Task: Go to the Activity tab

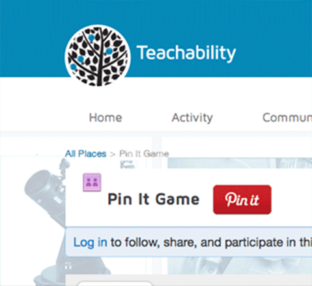Action: coord(192,118)
